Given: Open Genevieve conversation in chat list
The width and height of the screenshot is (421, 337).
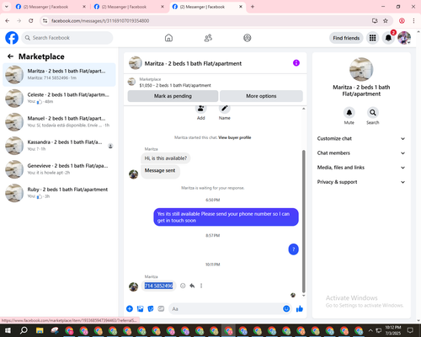Looking at the screenshot, I should tap(59, 169).
